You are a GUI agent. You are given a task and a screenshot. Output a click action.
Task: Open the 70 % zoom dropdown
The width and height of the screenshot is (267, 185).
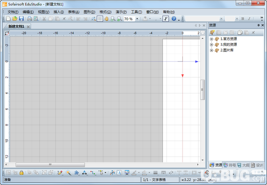tap(137, 19)
